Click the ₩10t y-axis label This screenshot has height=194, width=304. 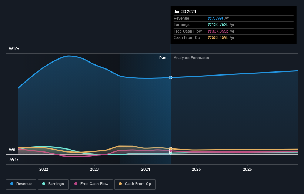pos(14,49)
